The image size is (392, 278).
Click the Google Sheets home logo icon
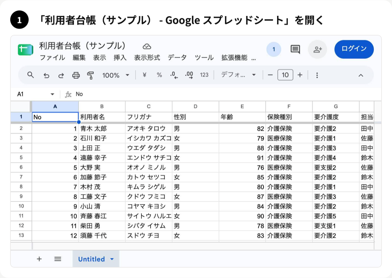click(25, 50)
